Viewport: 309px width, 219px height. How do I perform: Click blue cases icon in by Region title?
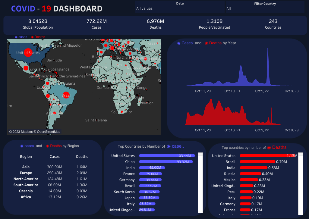22,146
